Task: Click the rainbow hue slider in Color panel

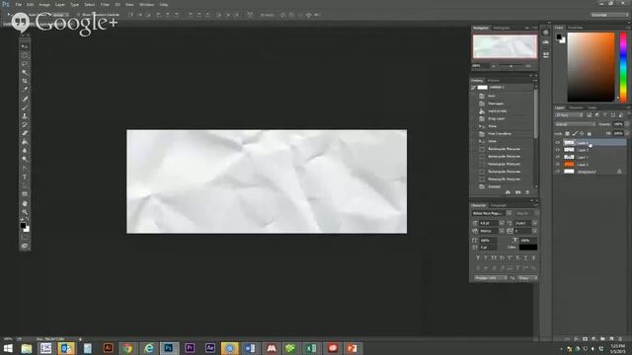Action: coord(623,67)
